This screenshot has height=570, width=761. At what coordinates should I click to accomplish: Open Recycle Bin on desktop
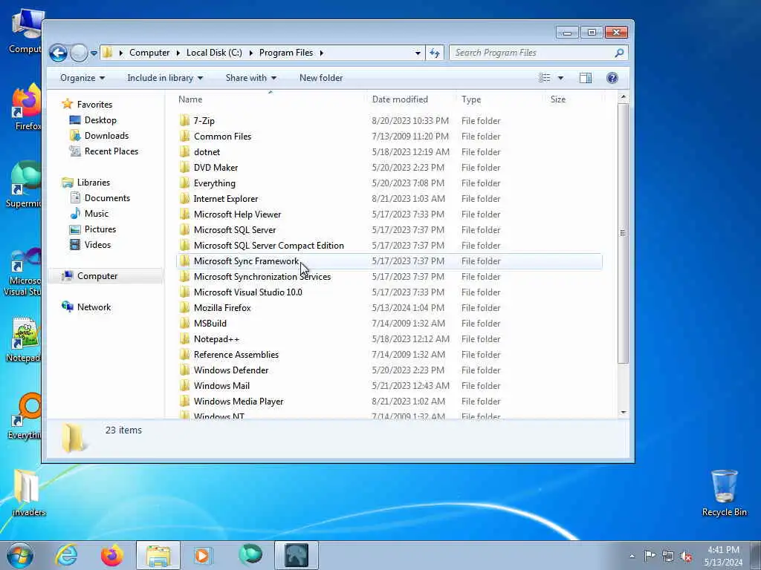(724, 493)
